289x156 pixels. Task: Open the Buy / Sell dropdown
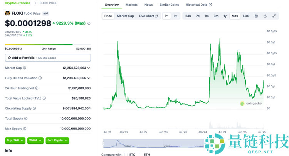tap(15, 141)
